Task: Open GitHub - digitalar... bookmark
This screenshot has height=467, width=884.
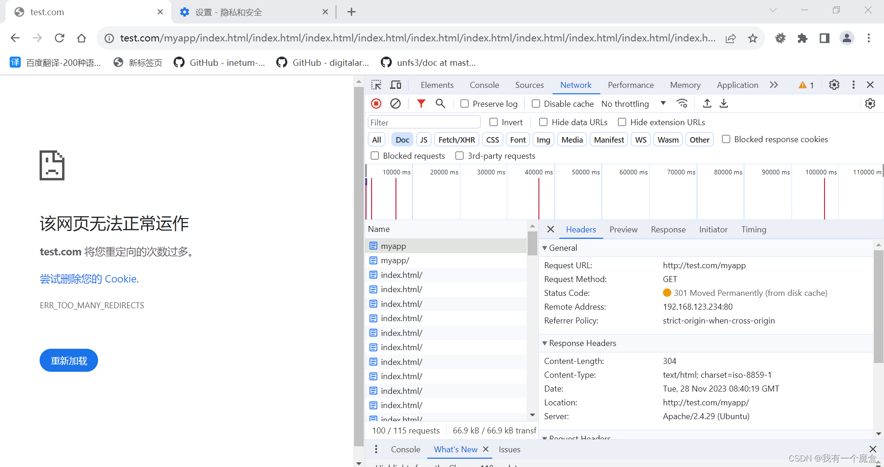Action: pyautogui.click(x=323, y=63)
